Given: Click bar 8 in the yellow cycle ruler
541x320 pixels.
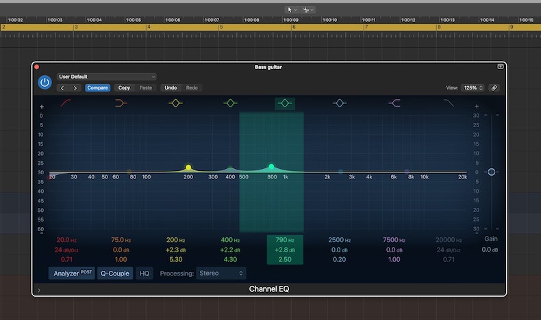Looking at the screenshot, I should (x=439, y=27).
